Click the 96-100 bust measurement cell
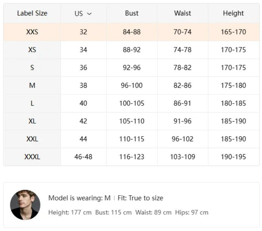Screen dimensions: 262x231 tap(132, 85)
